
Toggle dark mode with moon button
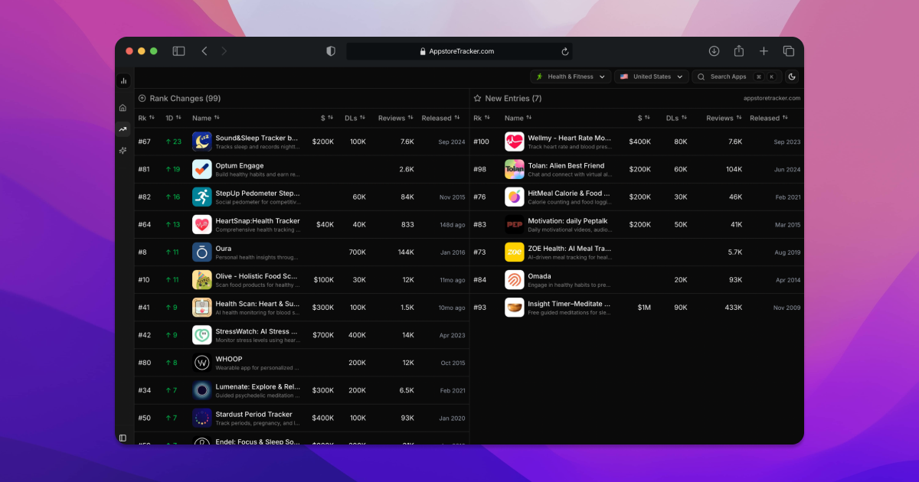pyautogui.click(x=792, y=77)
